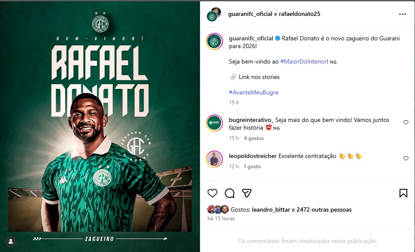Like bugreinterativo_ comment with its heart
This screenshot has width=415, height=252.
406,122
